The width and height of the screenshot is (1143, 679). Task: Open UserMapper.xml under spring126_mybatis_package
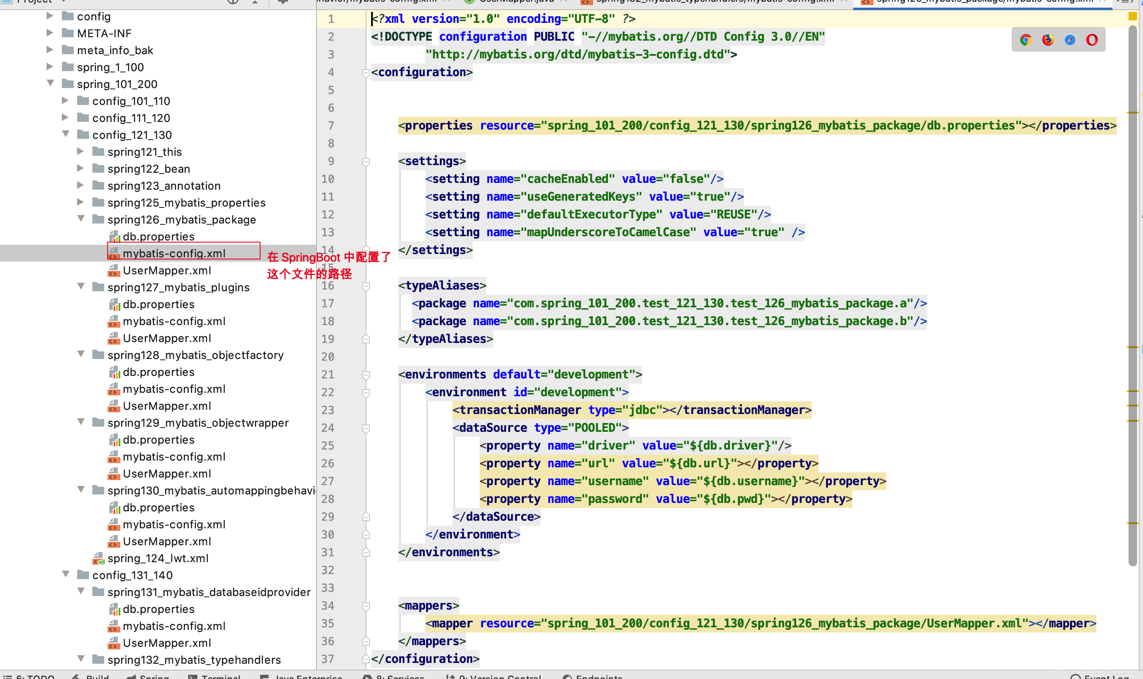[x=166, y=270]
